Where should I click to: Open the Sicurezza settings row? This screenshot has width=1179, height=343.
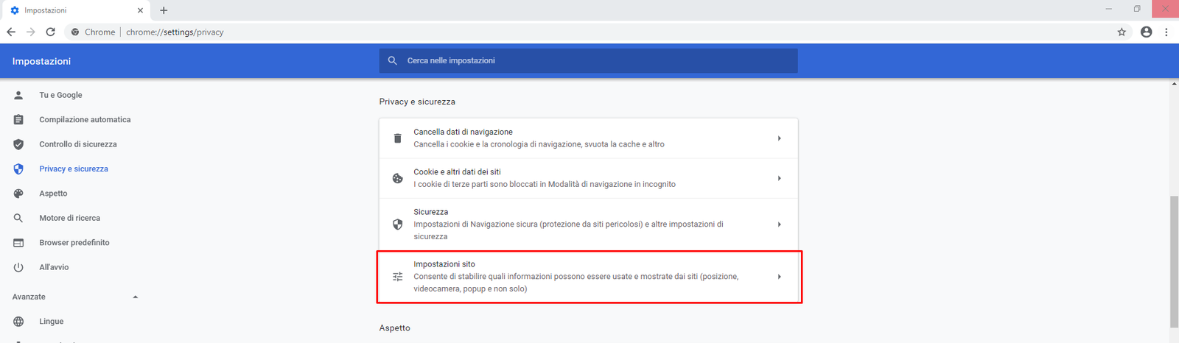pos(567,224)
